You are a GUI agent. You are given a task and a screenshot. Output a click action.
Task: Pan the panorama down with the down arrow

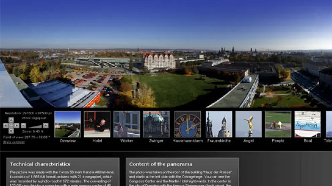click(x=11, y=131)
